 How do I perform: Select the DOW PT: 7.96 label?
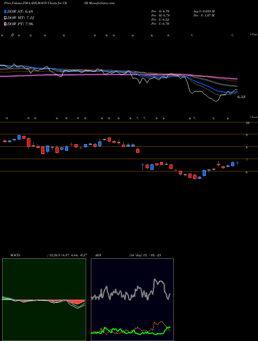click(x=20, y=24)
